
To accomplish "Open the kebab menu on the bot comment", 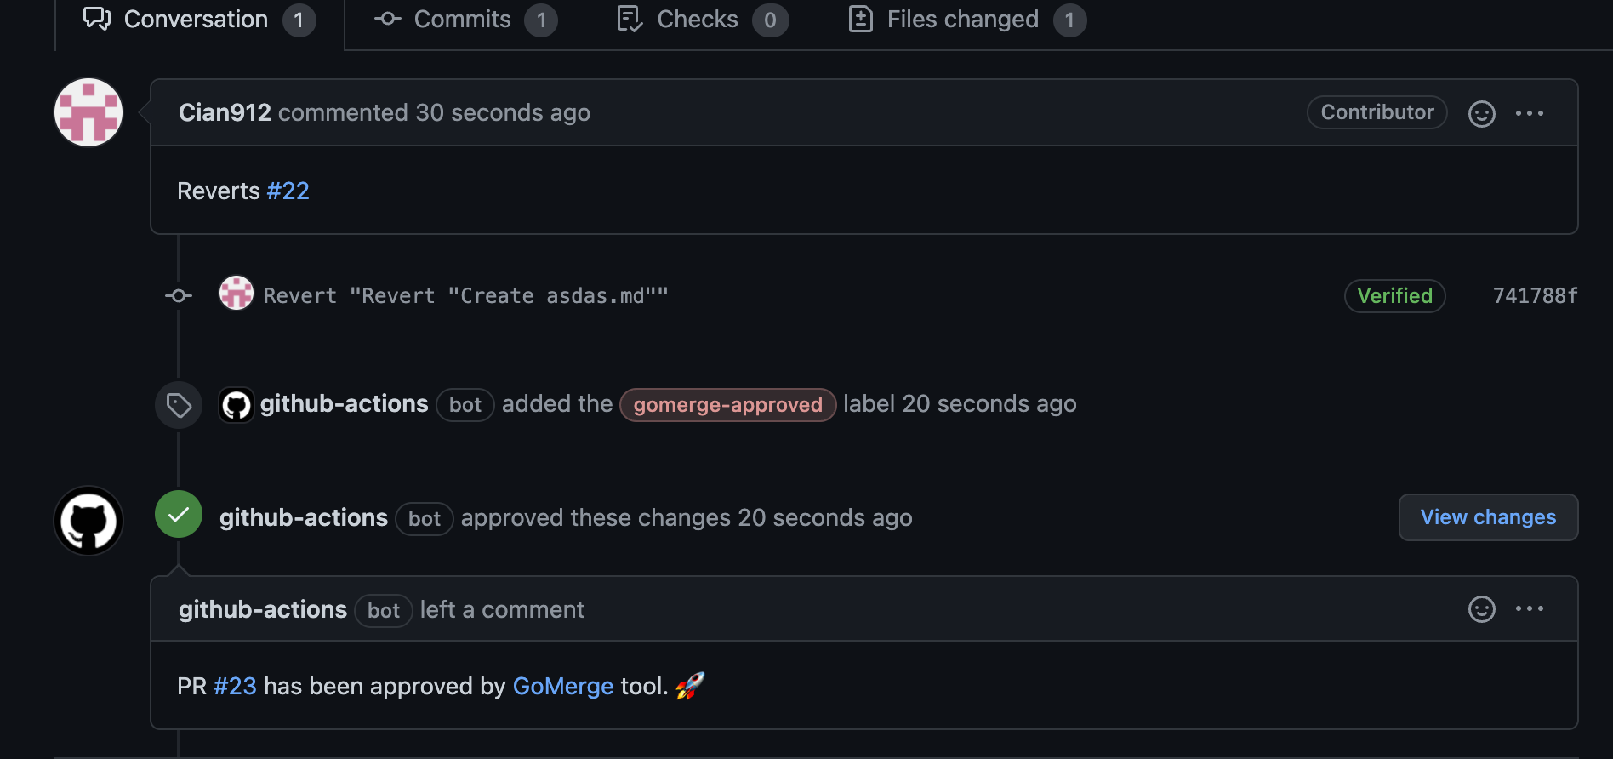I will point(1530,609).
